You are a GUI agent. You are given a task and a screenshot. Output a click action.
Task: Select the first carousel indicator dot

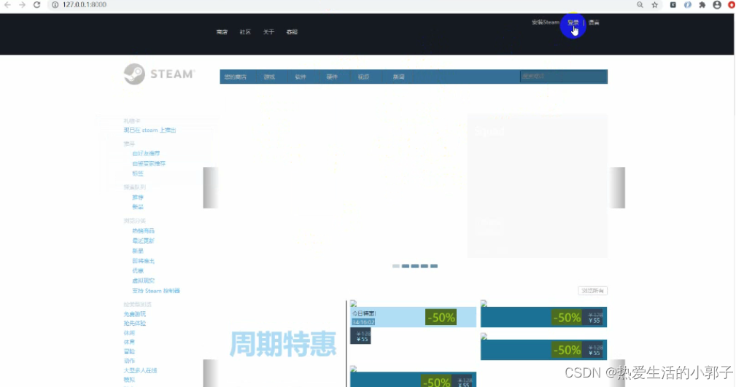[396, 266]
